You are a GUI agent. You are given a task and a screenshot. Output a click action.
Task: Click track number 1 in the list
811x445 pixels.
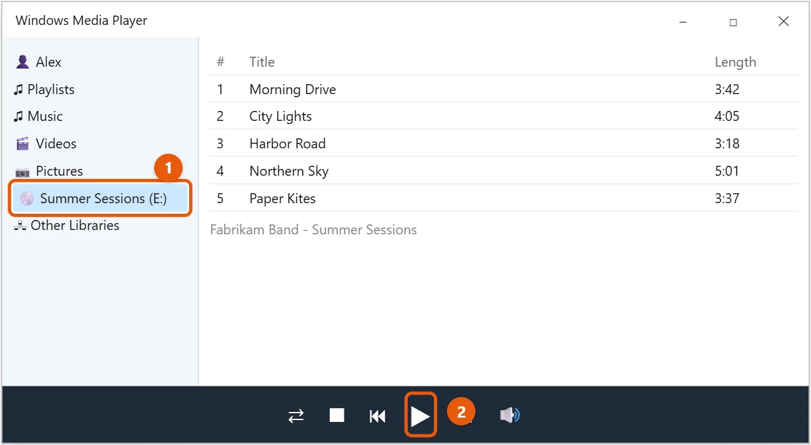coord(220,89)
